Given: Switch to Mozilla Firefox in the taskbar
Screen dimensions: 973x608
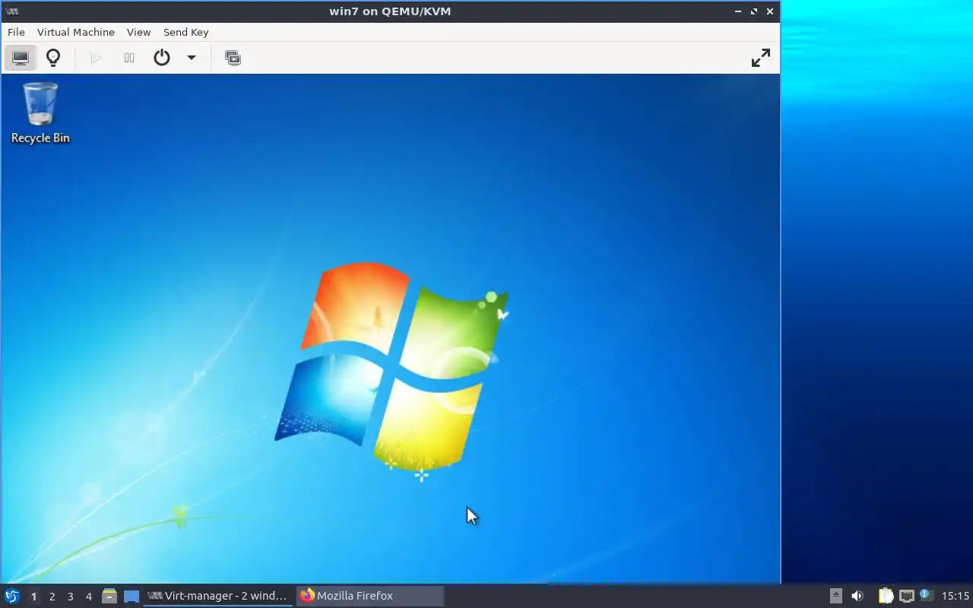Looking at the screenshot, I should coord(370,596).
